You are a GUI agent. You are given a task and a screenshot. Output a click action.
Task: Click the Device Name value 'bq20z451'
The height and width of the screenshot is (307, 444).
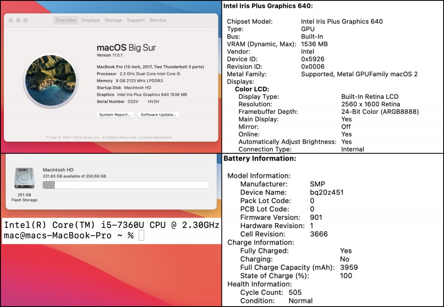[327, 193]
